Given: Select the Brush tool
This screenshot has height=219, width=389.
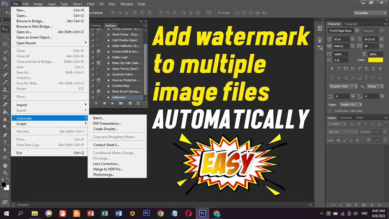Looking at the screenshot, I should (x=5, y=82).
